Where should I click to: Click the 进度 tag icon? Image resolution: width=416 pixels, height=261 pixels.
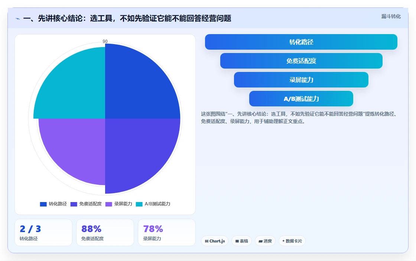pyautogui.click(x=260, y=241)
